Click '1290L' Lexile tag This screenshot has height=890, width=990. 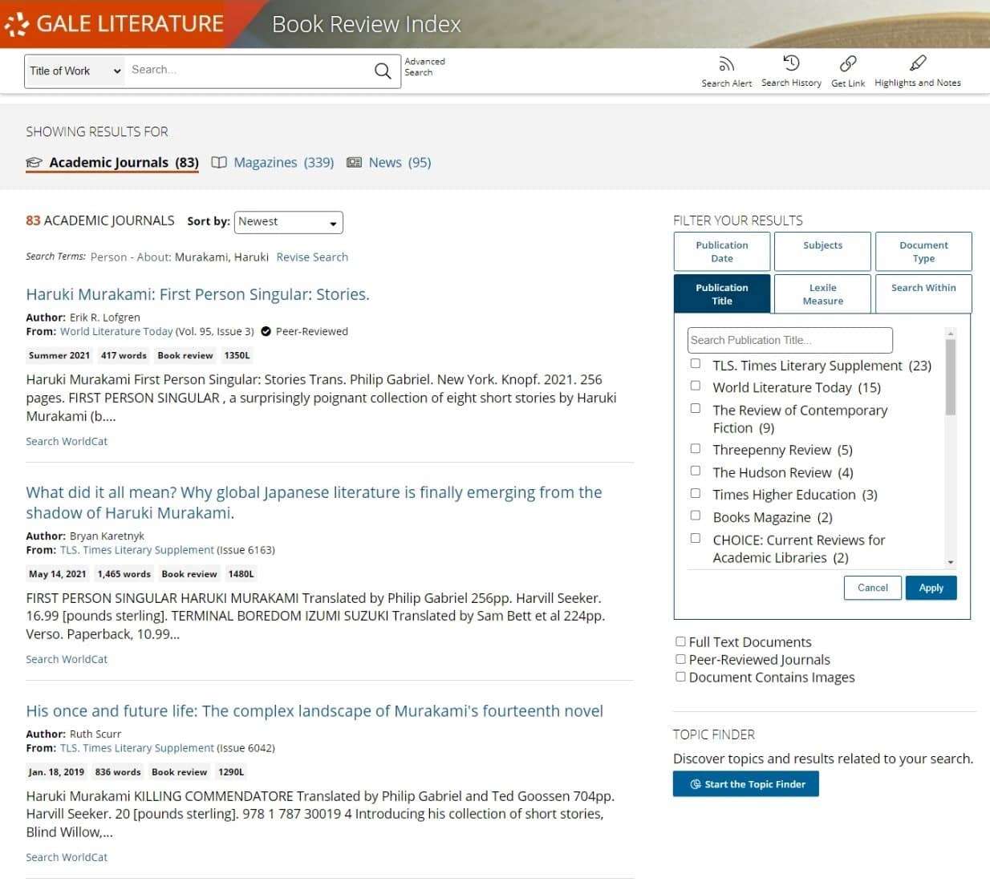pos(231,772)
